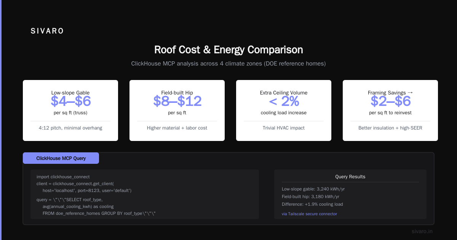Select the Low-slope gable: 3,240 kWh/yr result
The image size is (457, 240).
[x=313, y=189]
